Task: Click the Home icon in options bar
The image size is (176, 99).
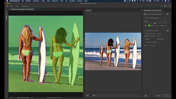Action: (x=7, y=6)
